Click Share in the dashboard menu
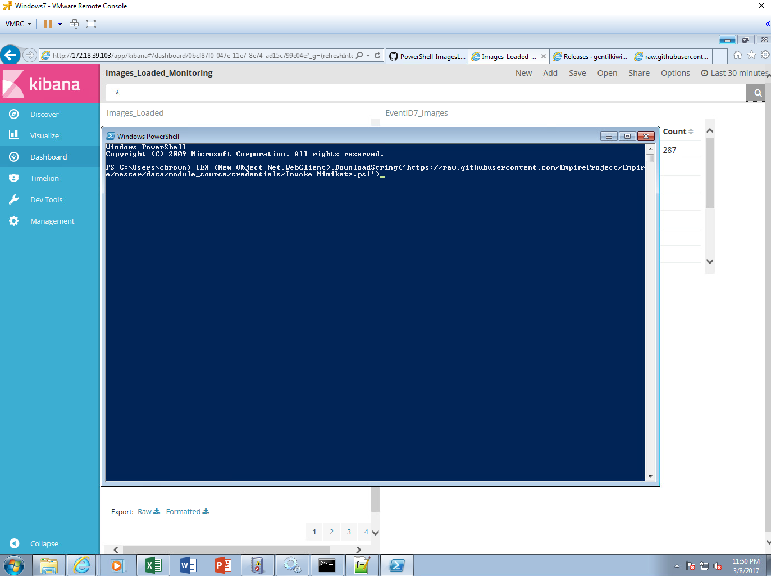Viewport: 771px width, 576px height. click(639, 73)
